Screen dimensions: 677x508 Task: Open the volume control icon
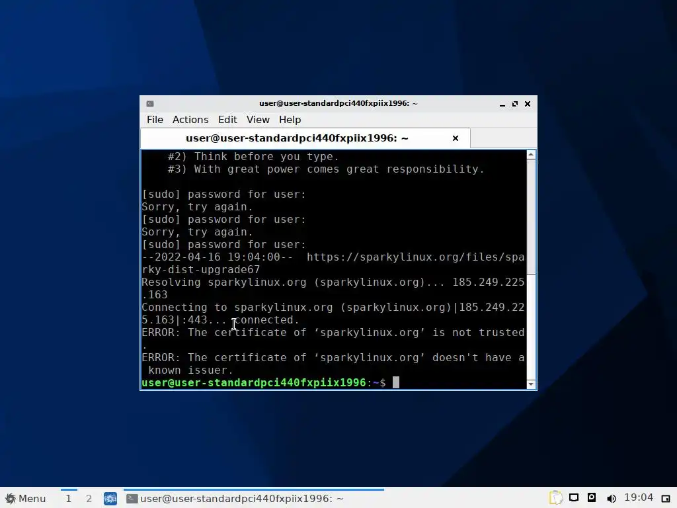(x=611, y=499)
